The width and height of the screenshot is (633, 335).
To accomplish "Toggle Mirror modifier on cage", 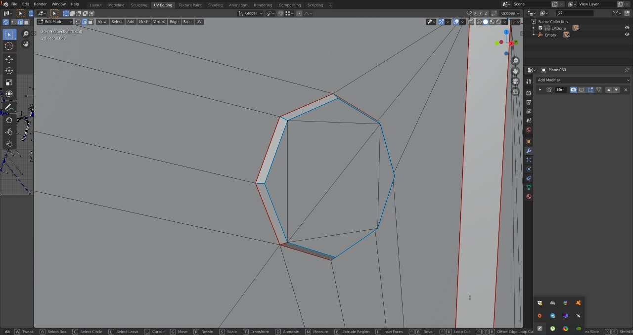I will tap(598, 90).
